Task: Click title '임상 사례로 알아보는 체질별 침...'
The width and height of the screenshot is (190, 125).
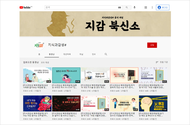Action: [35, 86]
